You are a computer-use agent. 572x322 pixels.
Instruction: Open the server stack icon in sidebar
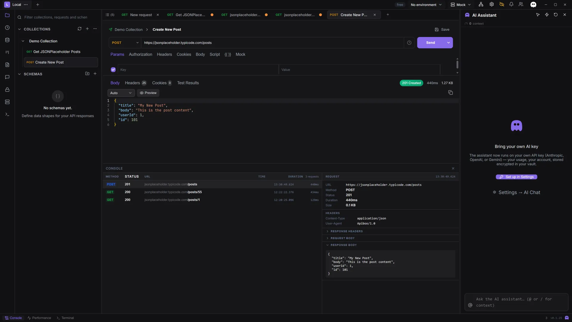(7, 102)
